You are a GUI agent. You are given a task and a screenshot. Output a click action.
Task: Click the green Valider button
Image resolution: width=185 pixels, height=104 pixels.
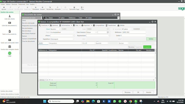point(151,39)
